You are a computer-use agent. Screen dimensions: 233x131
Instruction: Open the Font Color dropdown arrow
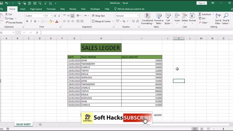60,21
